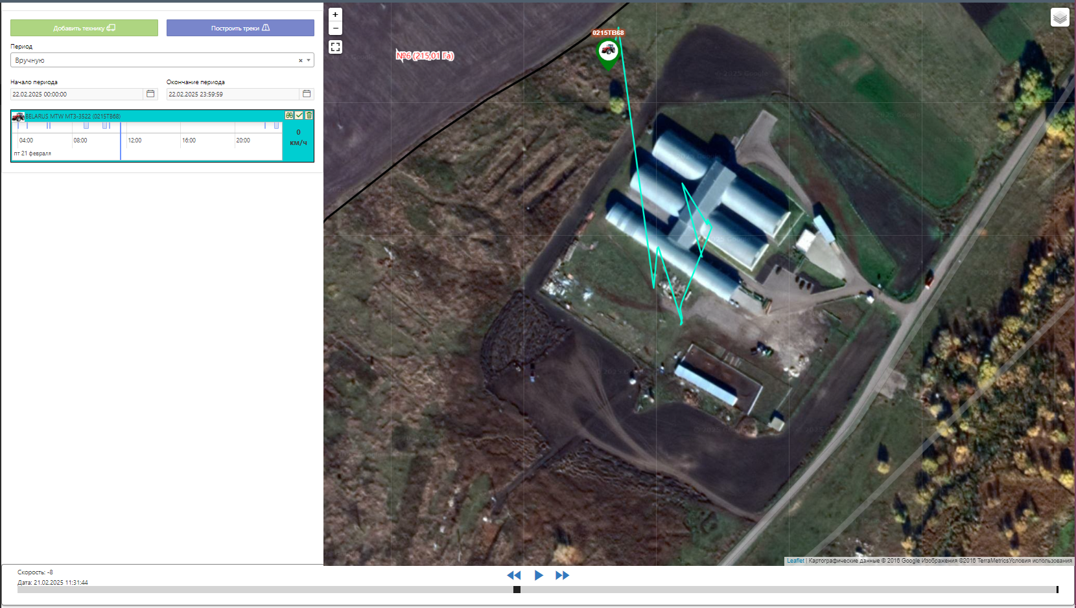
Task: Click the playback progress slider handle
Action: (x=517, y=589)
